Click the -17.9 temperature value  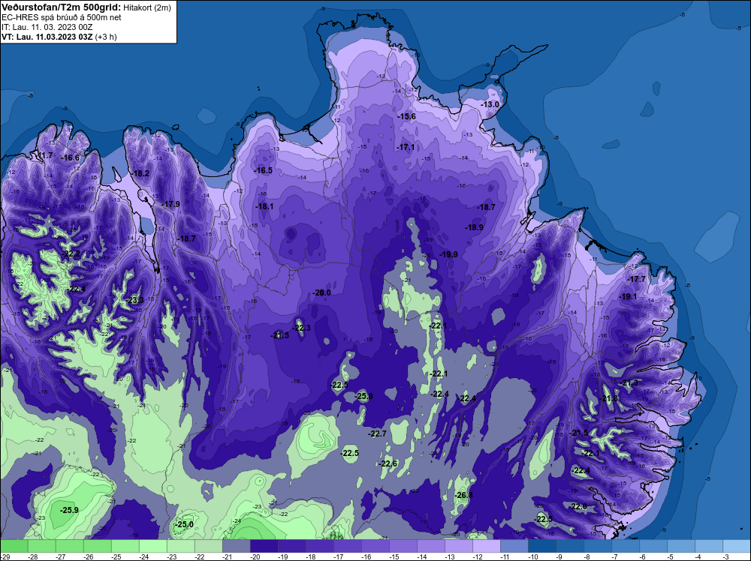[171, 204]
